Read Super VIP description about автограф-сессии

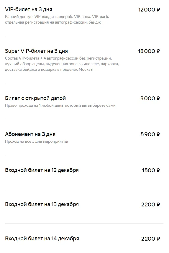[62, 64]
